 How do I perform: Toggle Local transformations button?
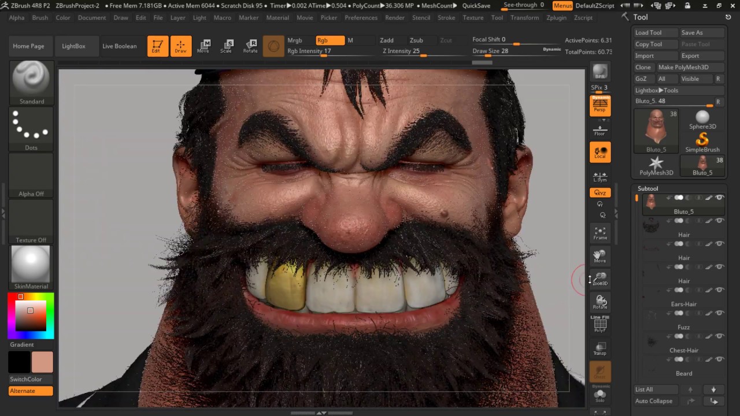pyautogui.click(x=600, y=153)
